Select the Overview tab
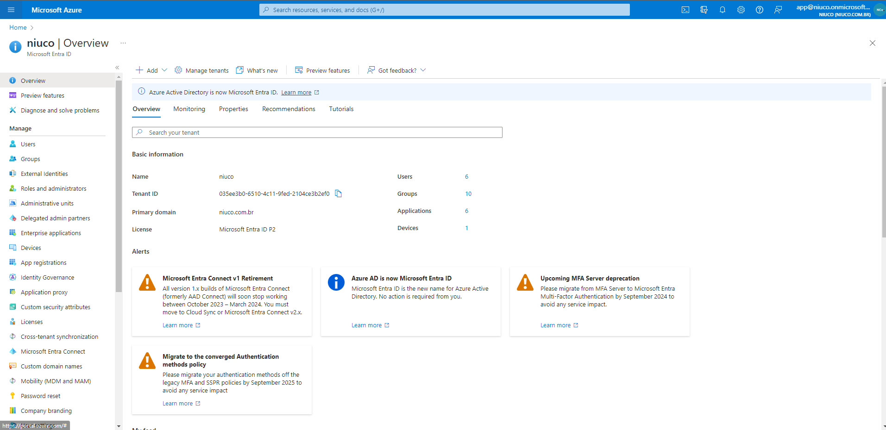The image size is (886, 430). tap(146, 109)
